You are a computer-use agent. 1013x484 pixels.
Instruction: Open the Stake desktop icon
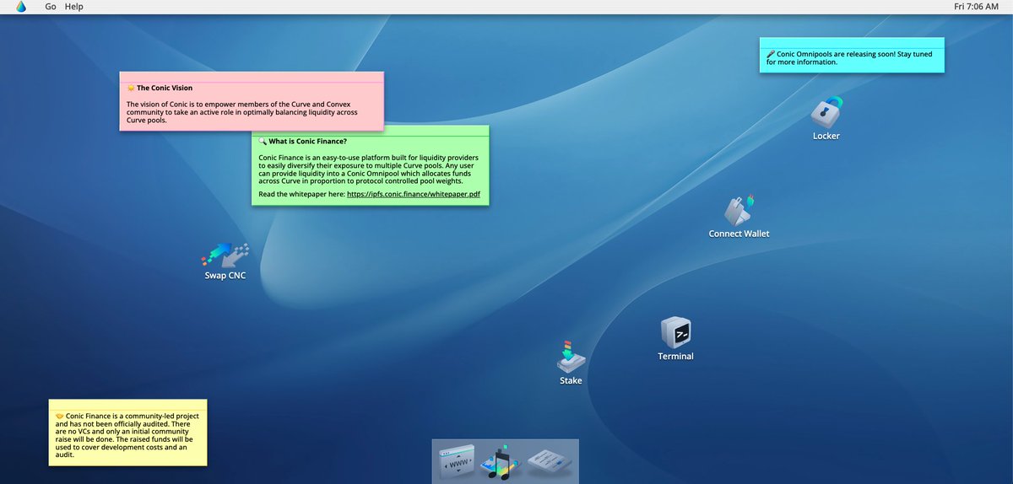point(571,356)
